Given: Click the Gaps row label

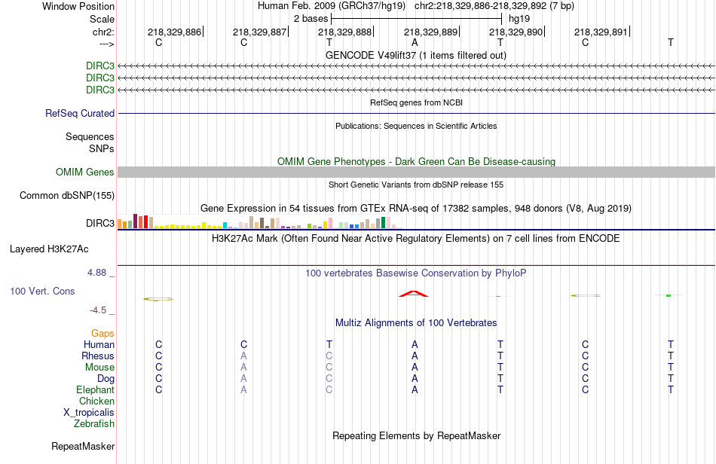Looking at the screenshot, I should click(x=103, y=334).
